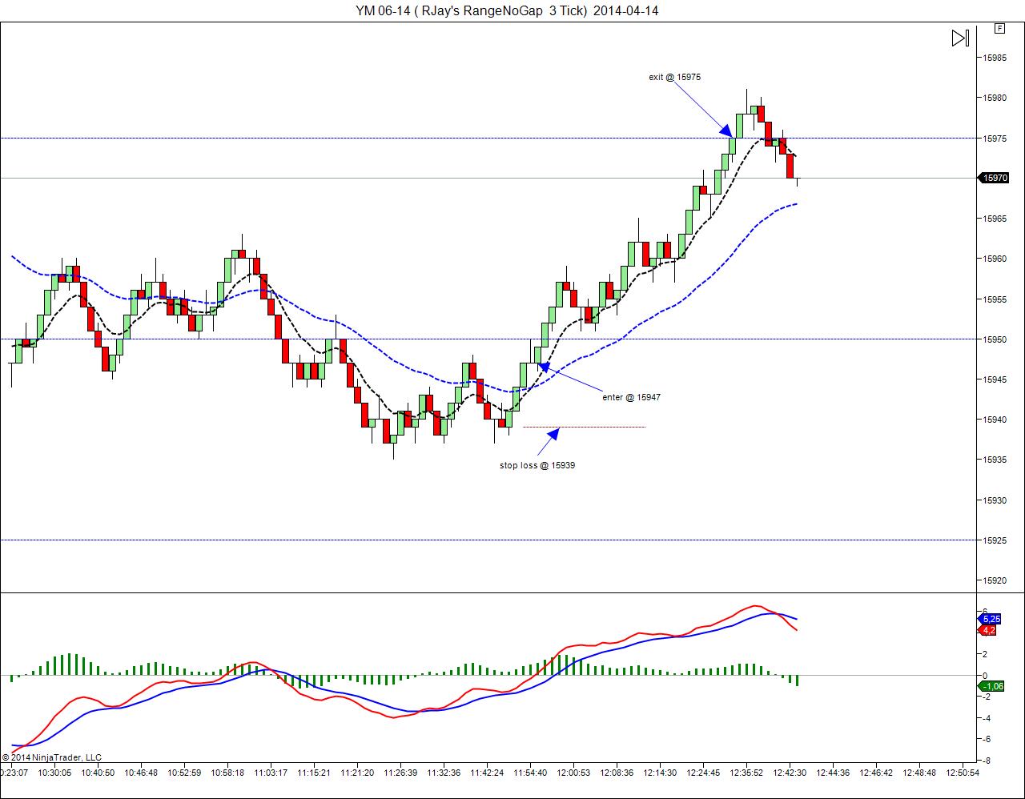Click the -4 indicator scale label
Screen dimensions: 1025x799
(x=986, y=718)
